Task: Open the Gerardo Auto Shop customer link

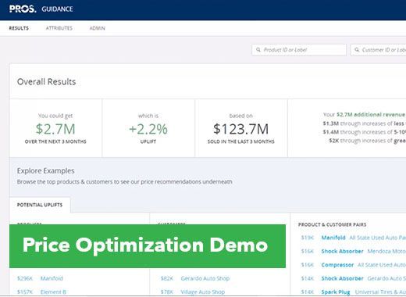Action: tap(205, 278)
